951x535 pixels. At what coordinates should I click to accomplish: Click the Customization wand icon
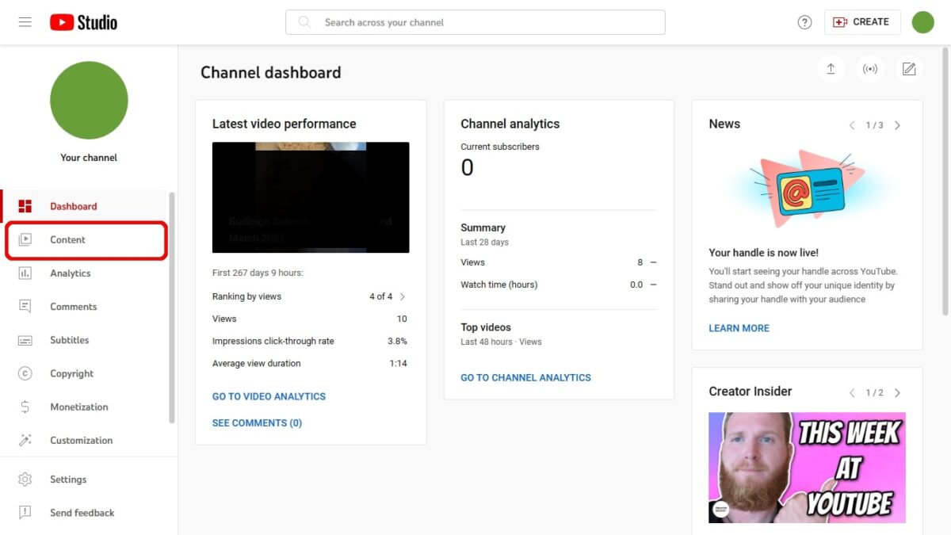[25, 440]
